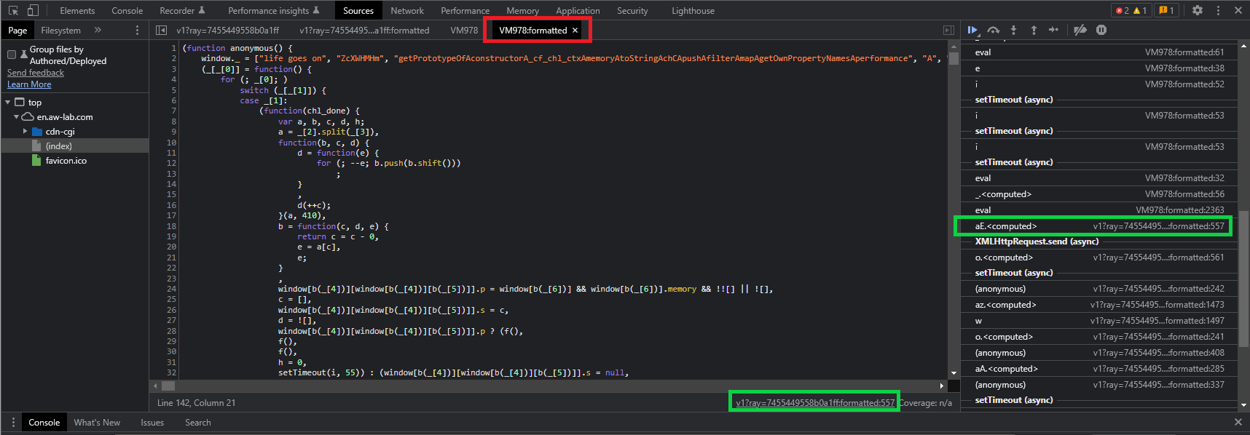
Task: Open the Lighthouse panel
Action: tap(693, 11)
